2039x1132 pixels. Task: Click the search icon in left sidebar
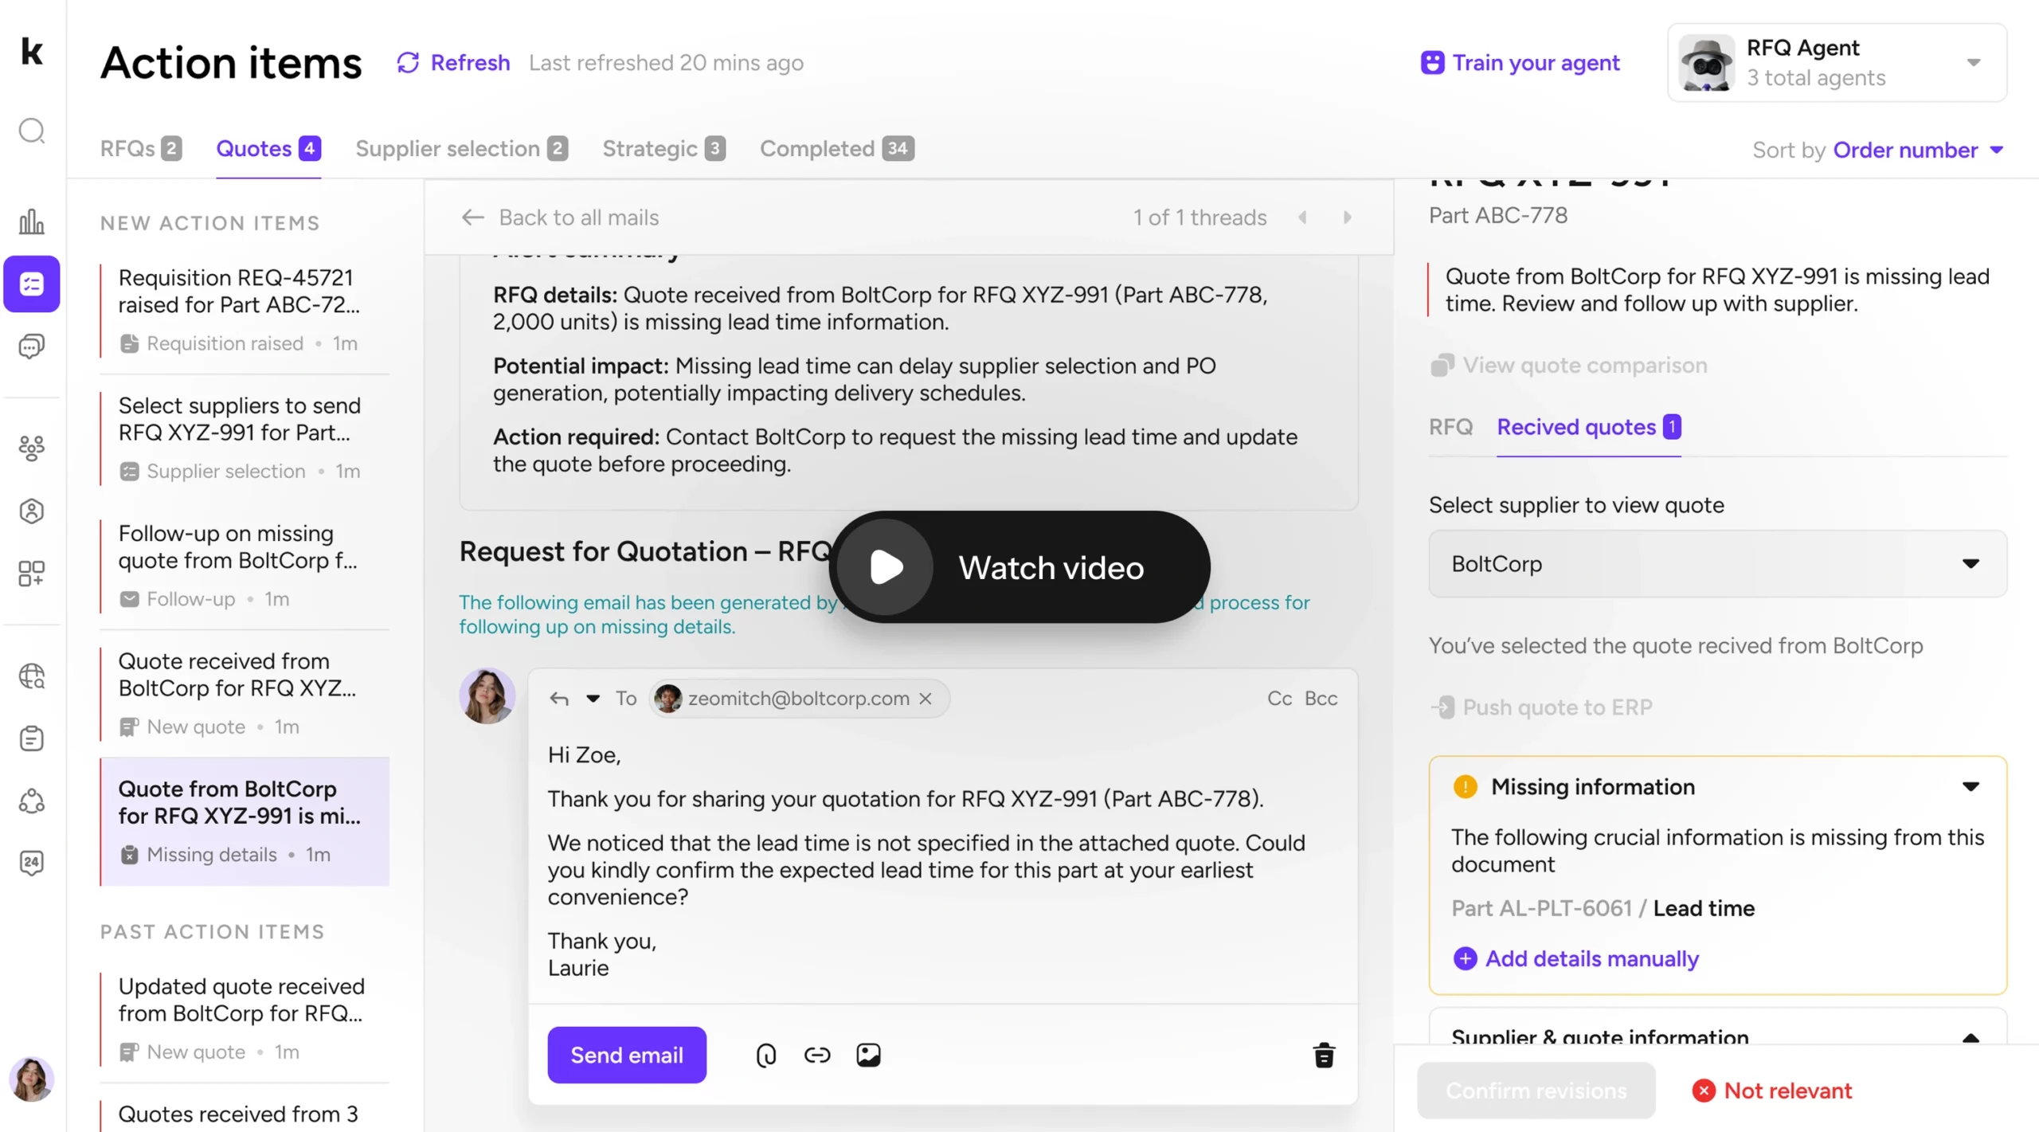pyautogui.click(x=32, y=130)
